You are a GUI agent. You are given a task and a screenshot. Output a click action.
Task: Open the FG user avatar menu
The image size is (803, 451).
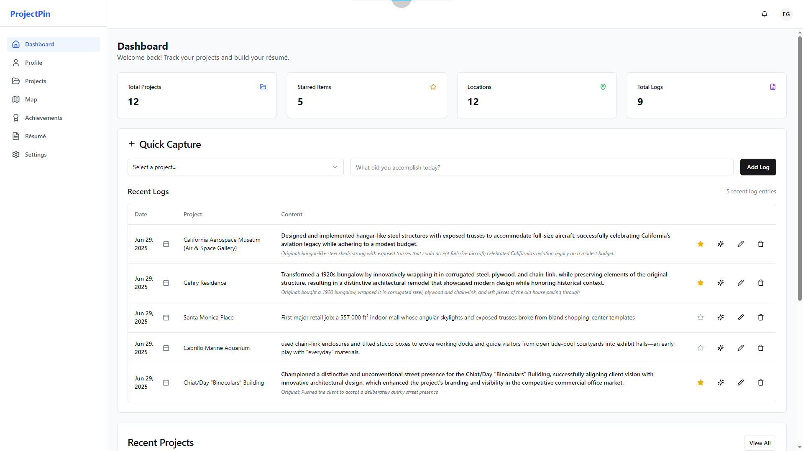[786, 14]
